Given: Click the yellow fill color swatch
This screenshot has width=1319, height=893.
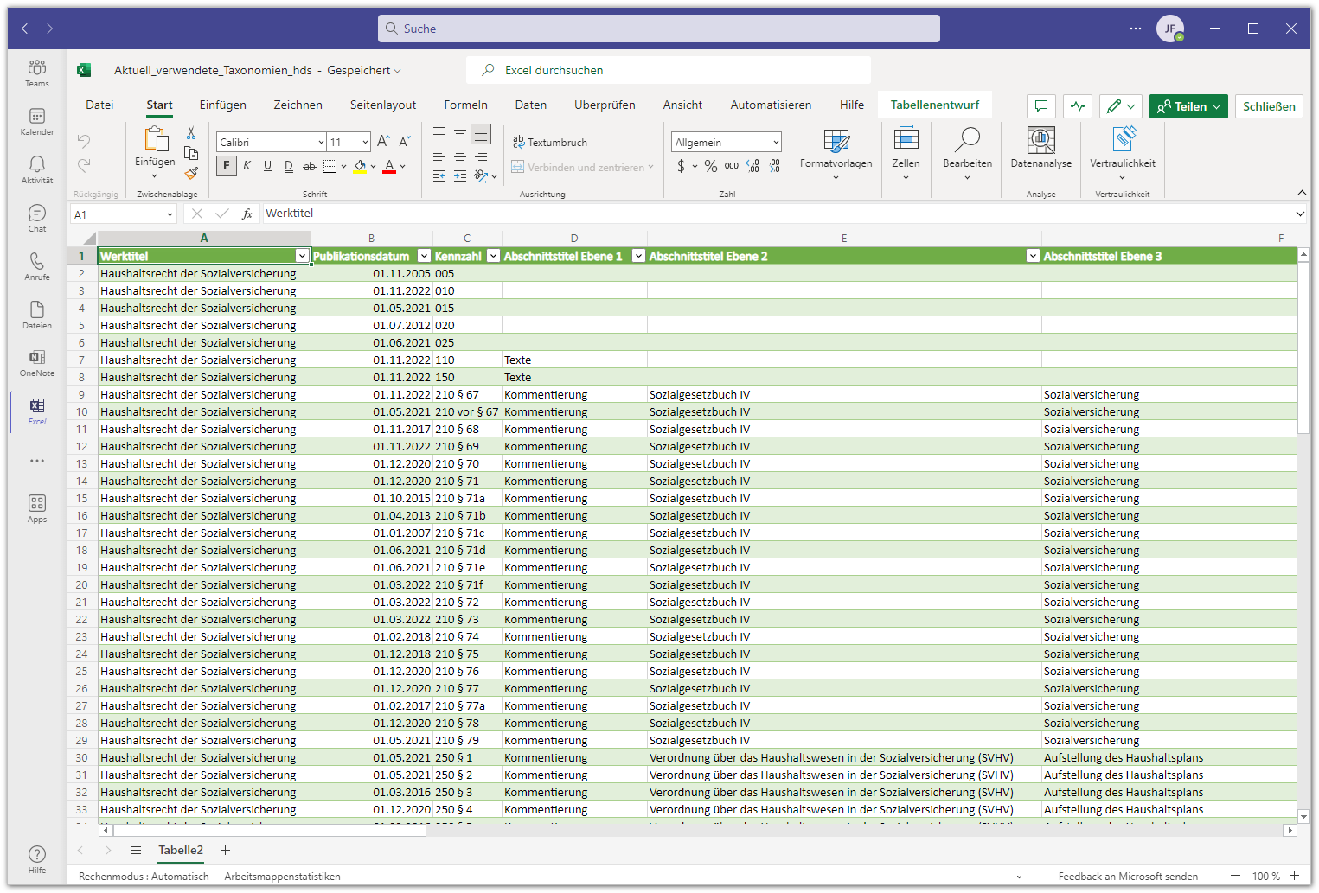Looking at the screenshot, I should (x=360, y=167).
